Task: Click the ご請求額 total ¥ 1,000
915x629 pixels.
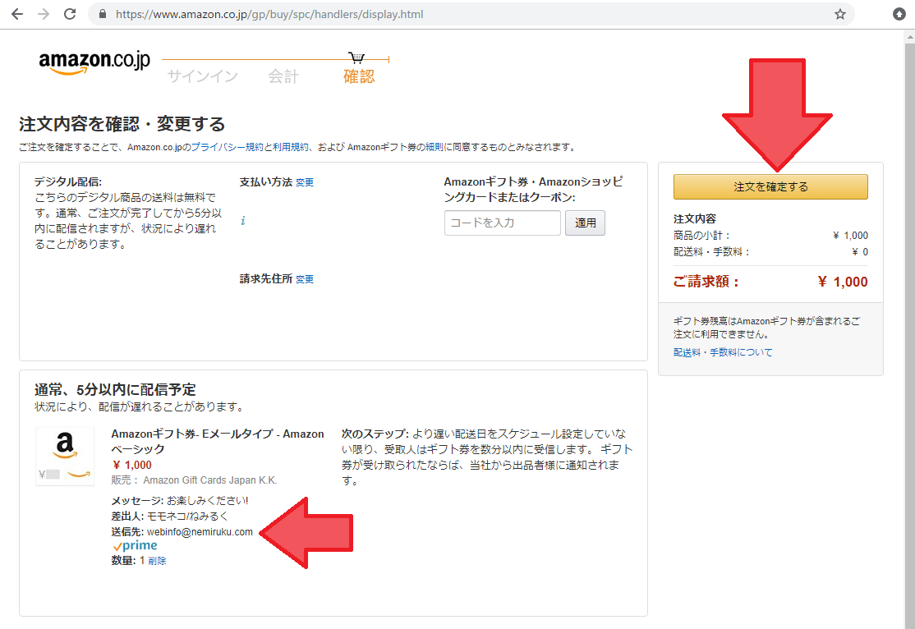Action: [x=842, y=282]
